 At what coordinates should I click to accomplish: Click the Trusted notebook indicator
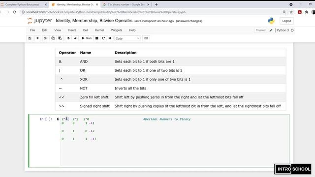coord(260,30)
